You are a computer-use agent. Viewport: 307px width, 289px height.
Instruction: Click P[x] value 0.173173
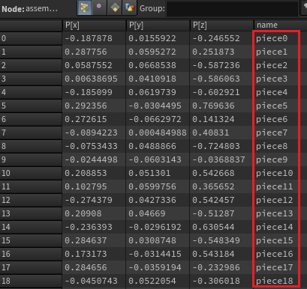tap(86, 254)
